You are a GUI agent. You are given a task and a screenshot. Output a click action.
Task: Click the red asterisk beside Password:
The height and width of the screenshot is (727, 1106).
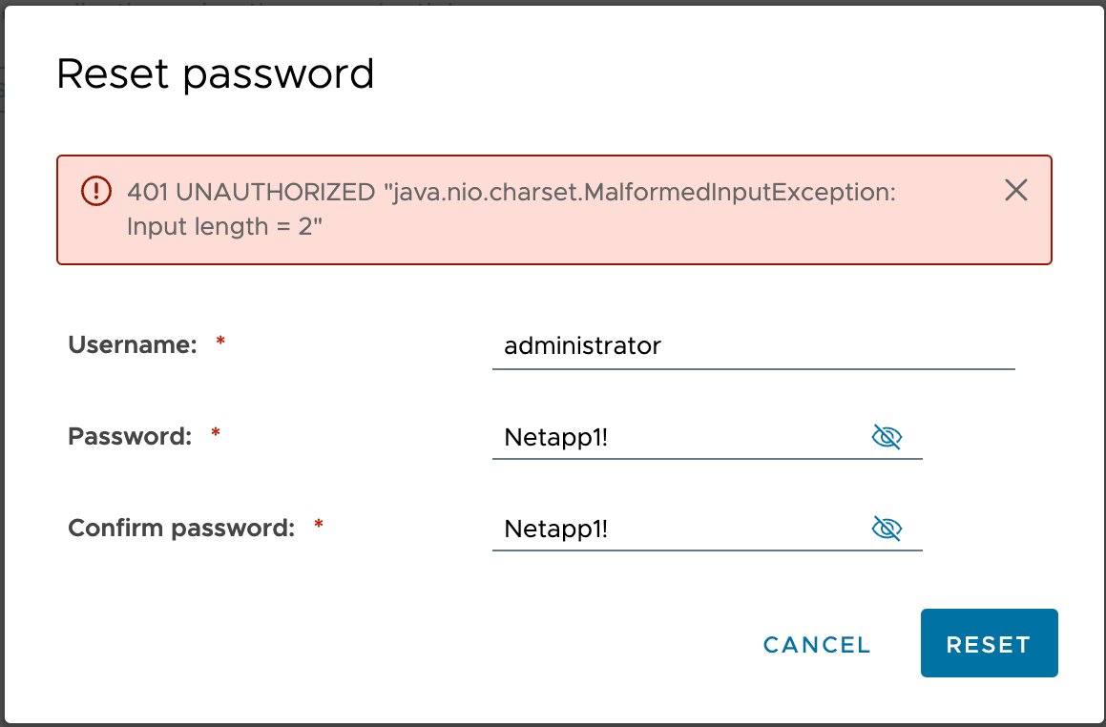(216, 432)
